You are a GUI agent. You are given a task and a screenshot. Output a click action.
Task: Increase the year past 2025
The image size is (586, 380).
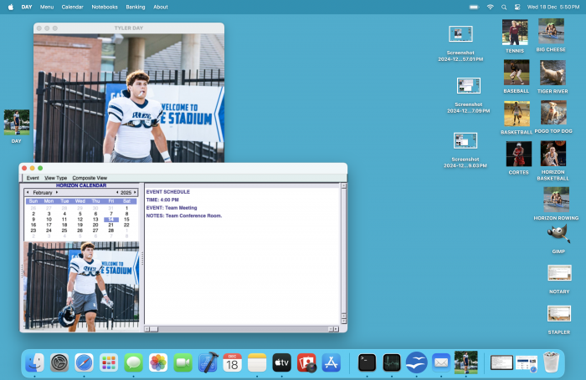click(x=136, y=192)
